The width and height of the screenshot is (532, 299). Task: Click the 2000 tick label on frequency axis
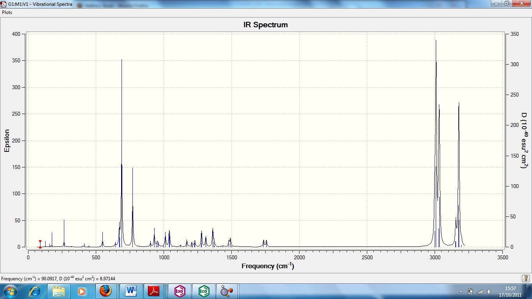tap(299, 257)
